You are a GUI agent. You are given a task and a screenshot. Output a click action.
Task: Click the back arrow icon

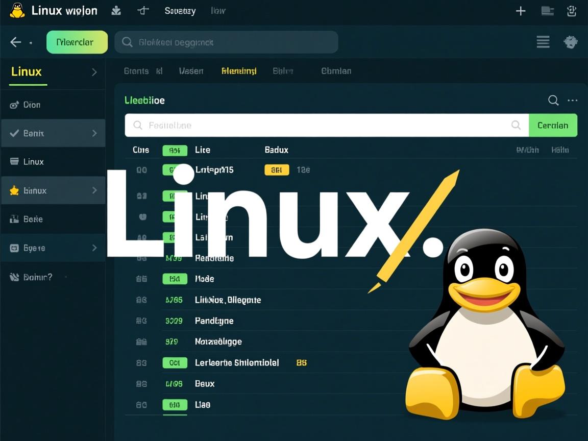[16, 42]
